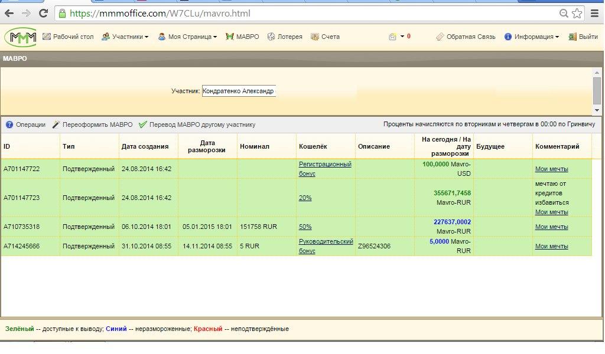Open the Регистрационный бонус wallet link
Image resolution: width=605 pixels, height=354 pixels.
(325, 169)
